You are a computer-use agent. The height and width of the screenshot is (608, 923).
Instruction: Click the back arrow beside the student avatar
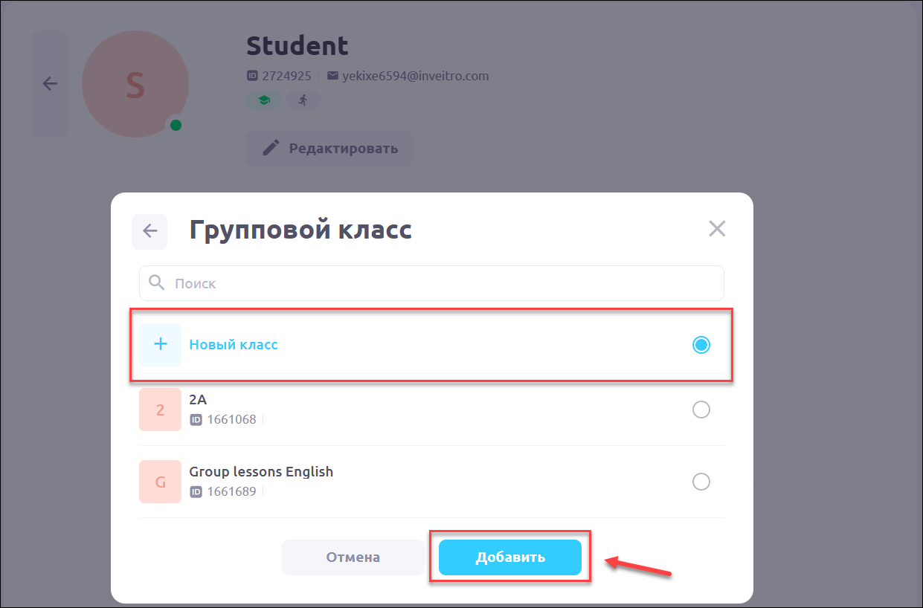pos(50,84)
